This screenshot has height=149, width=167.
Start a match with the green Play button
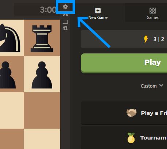coord(124,63)
